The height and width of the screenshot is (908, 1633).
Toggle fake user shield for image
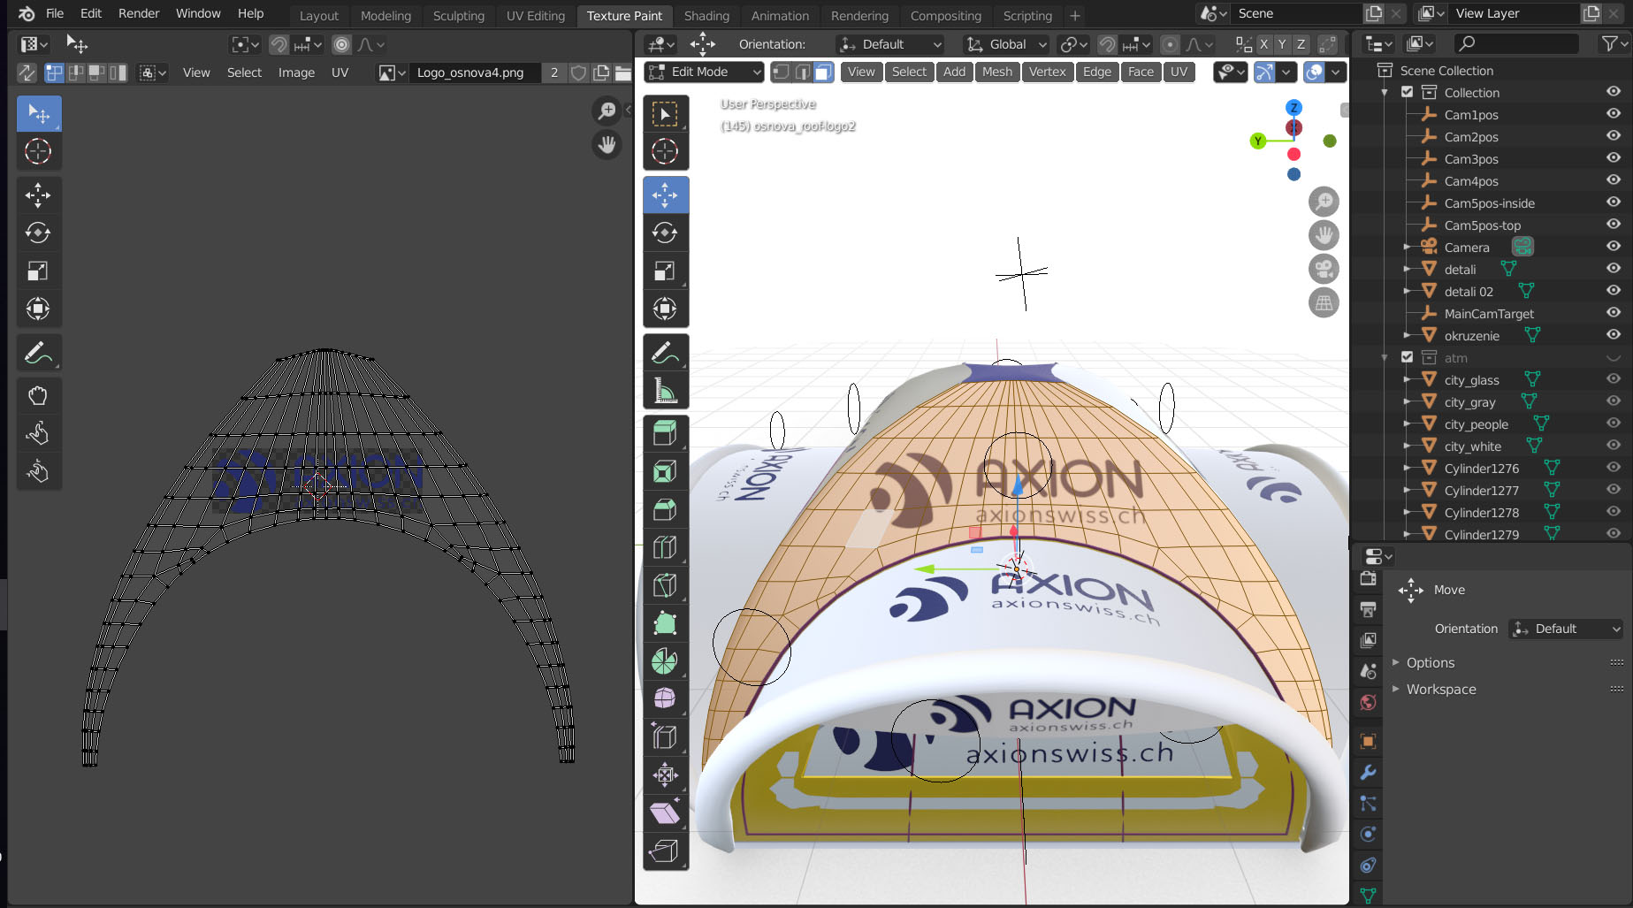(578, 72)
